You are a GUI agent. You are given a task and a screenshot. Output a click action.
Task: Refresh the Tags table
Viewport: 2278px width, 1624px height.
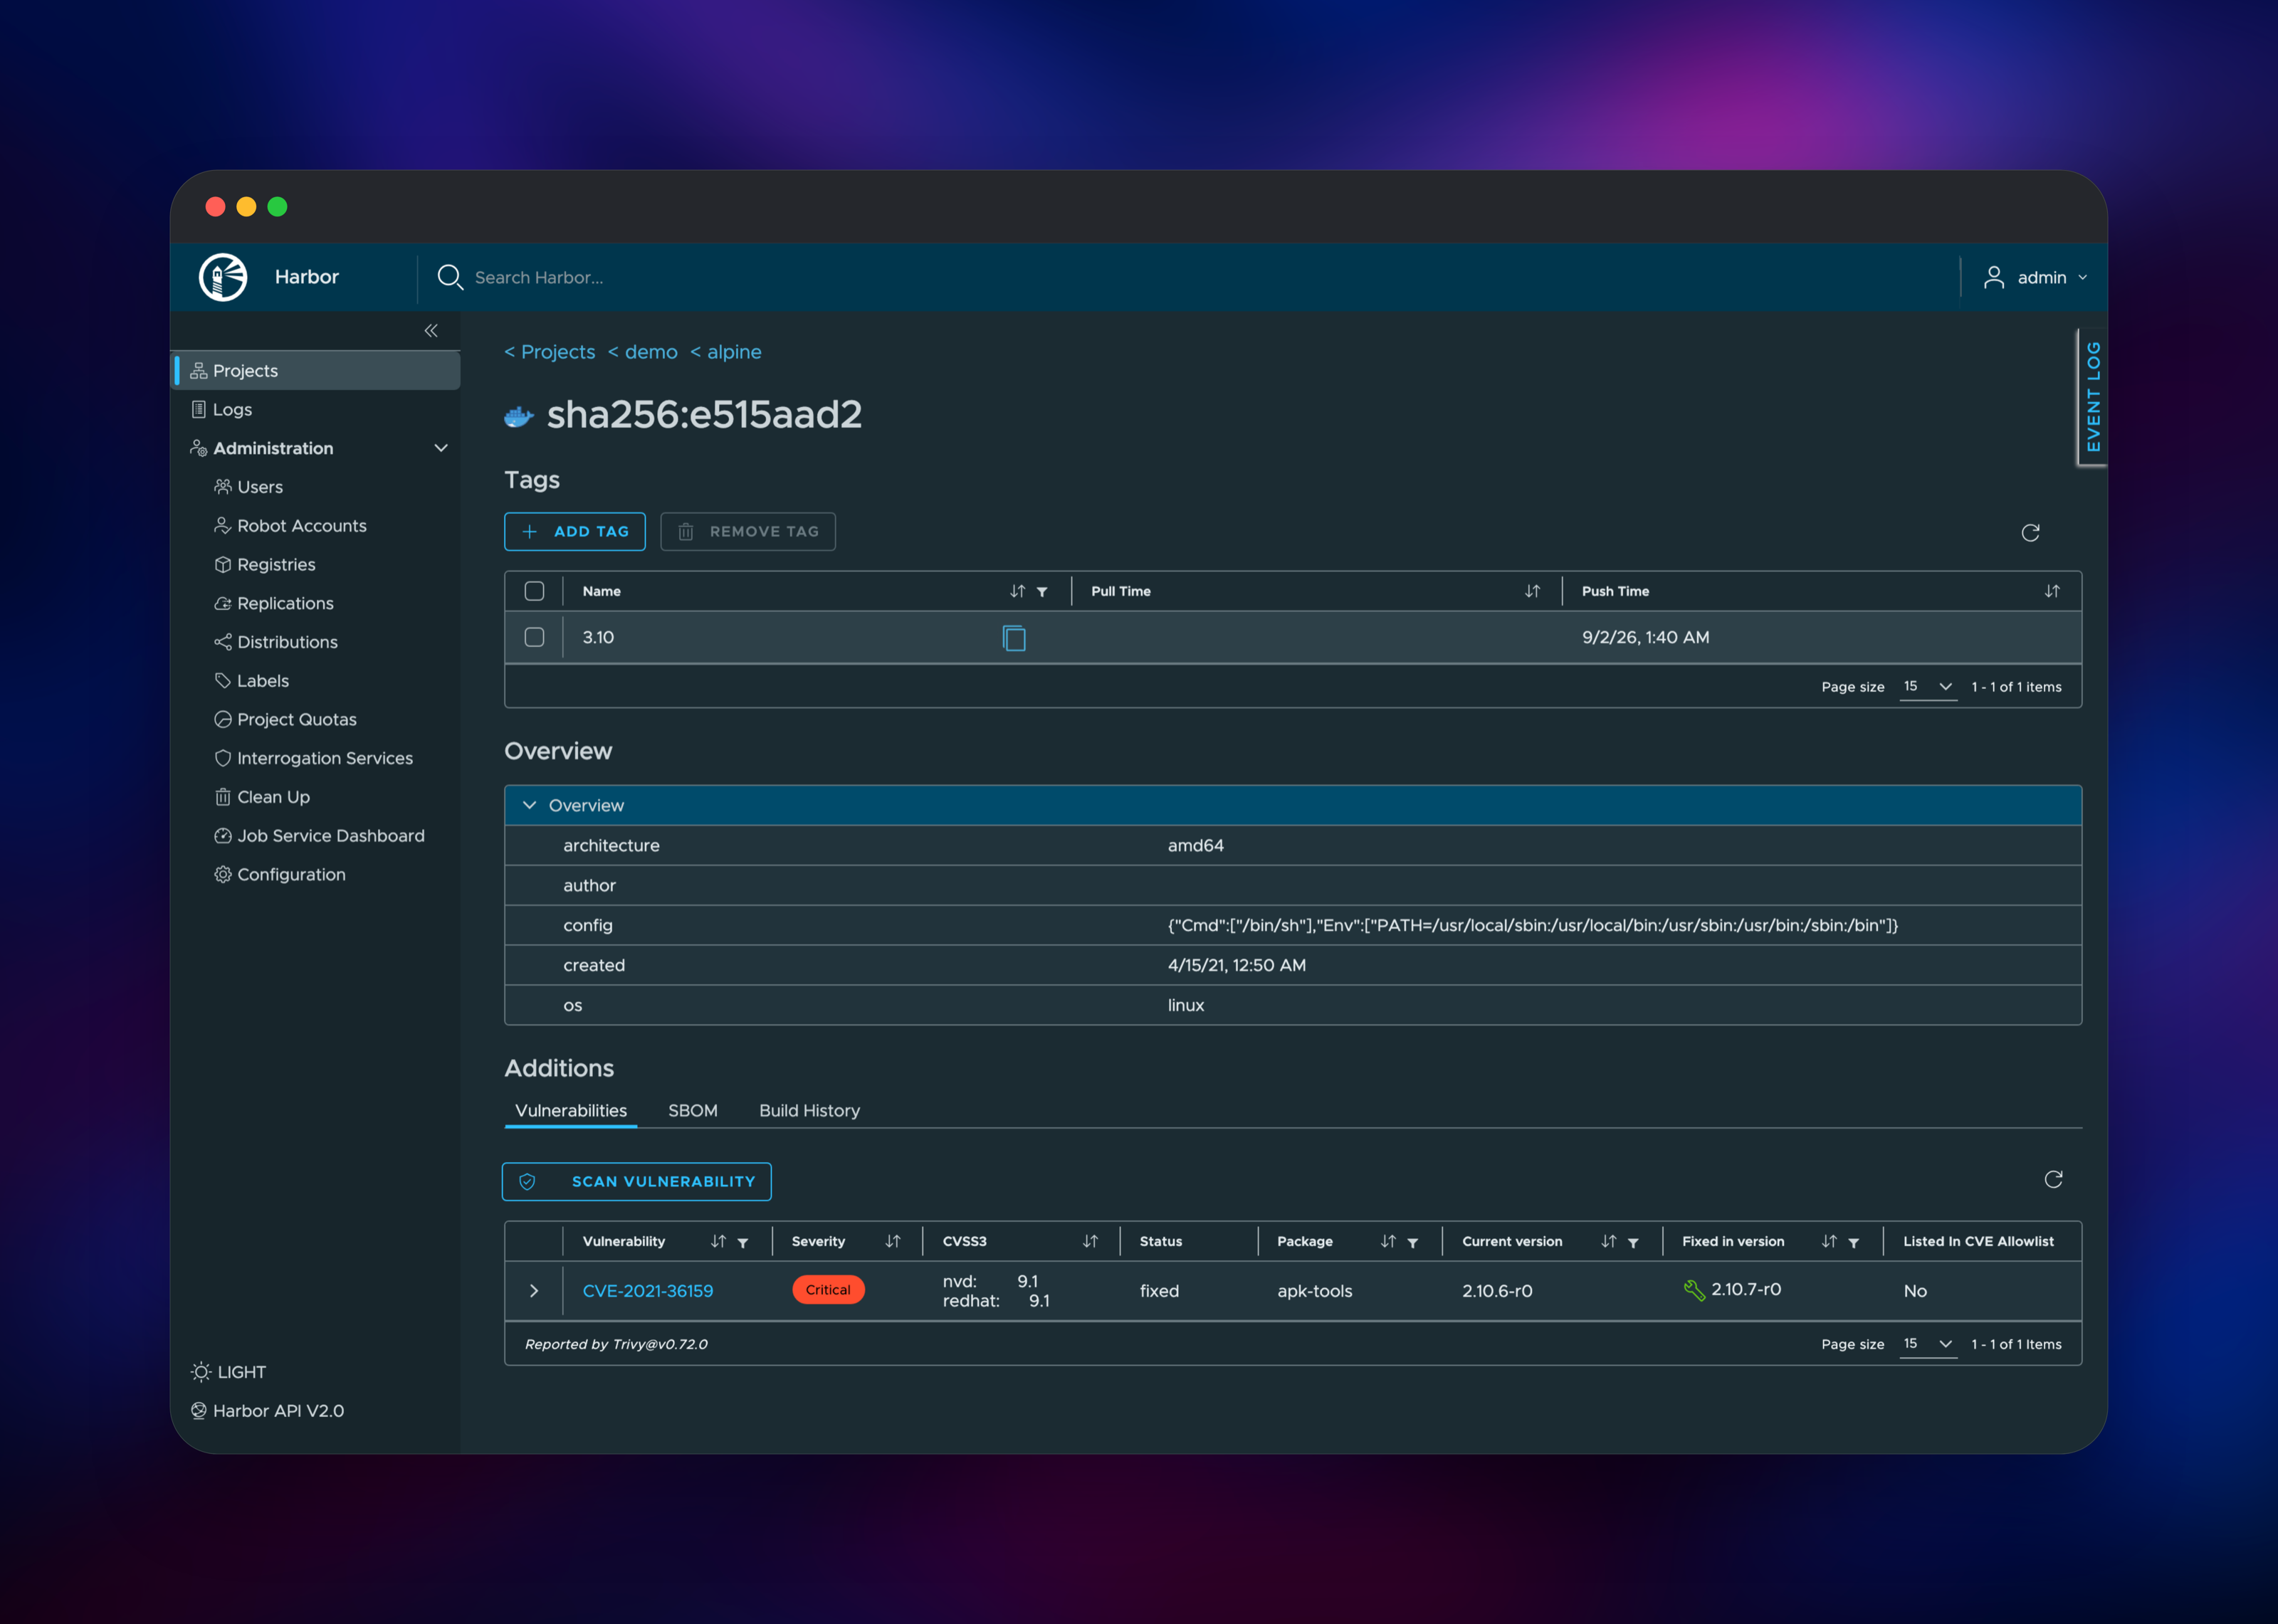(x=2030, y=533)
